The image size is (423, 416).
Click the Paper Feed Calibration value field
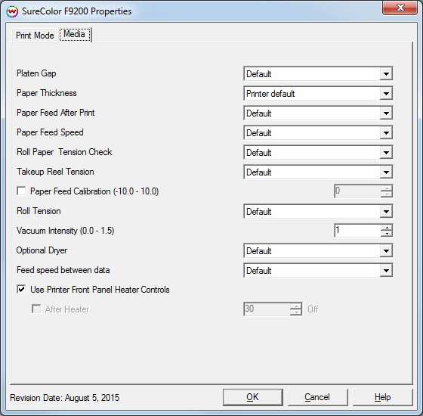[x=357, y=191]
